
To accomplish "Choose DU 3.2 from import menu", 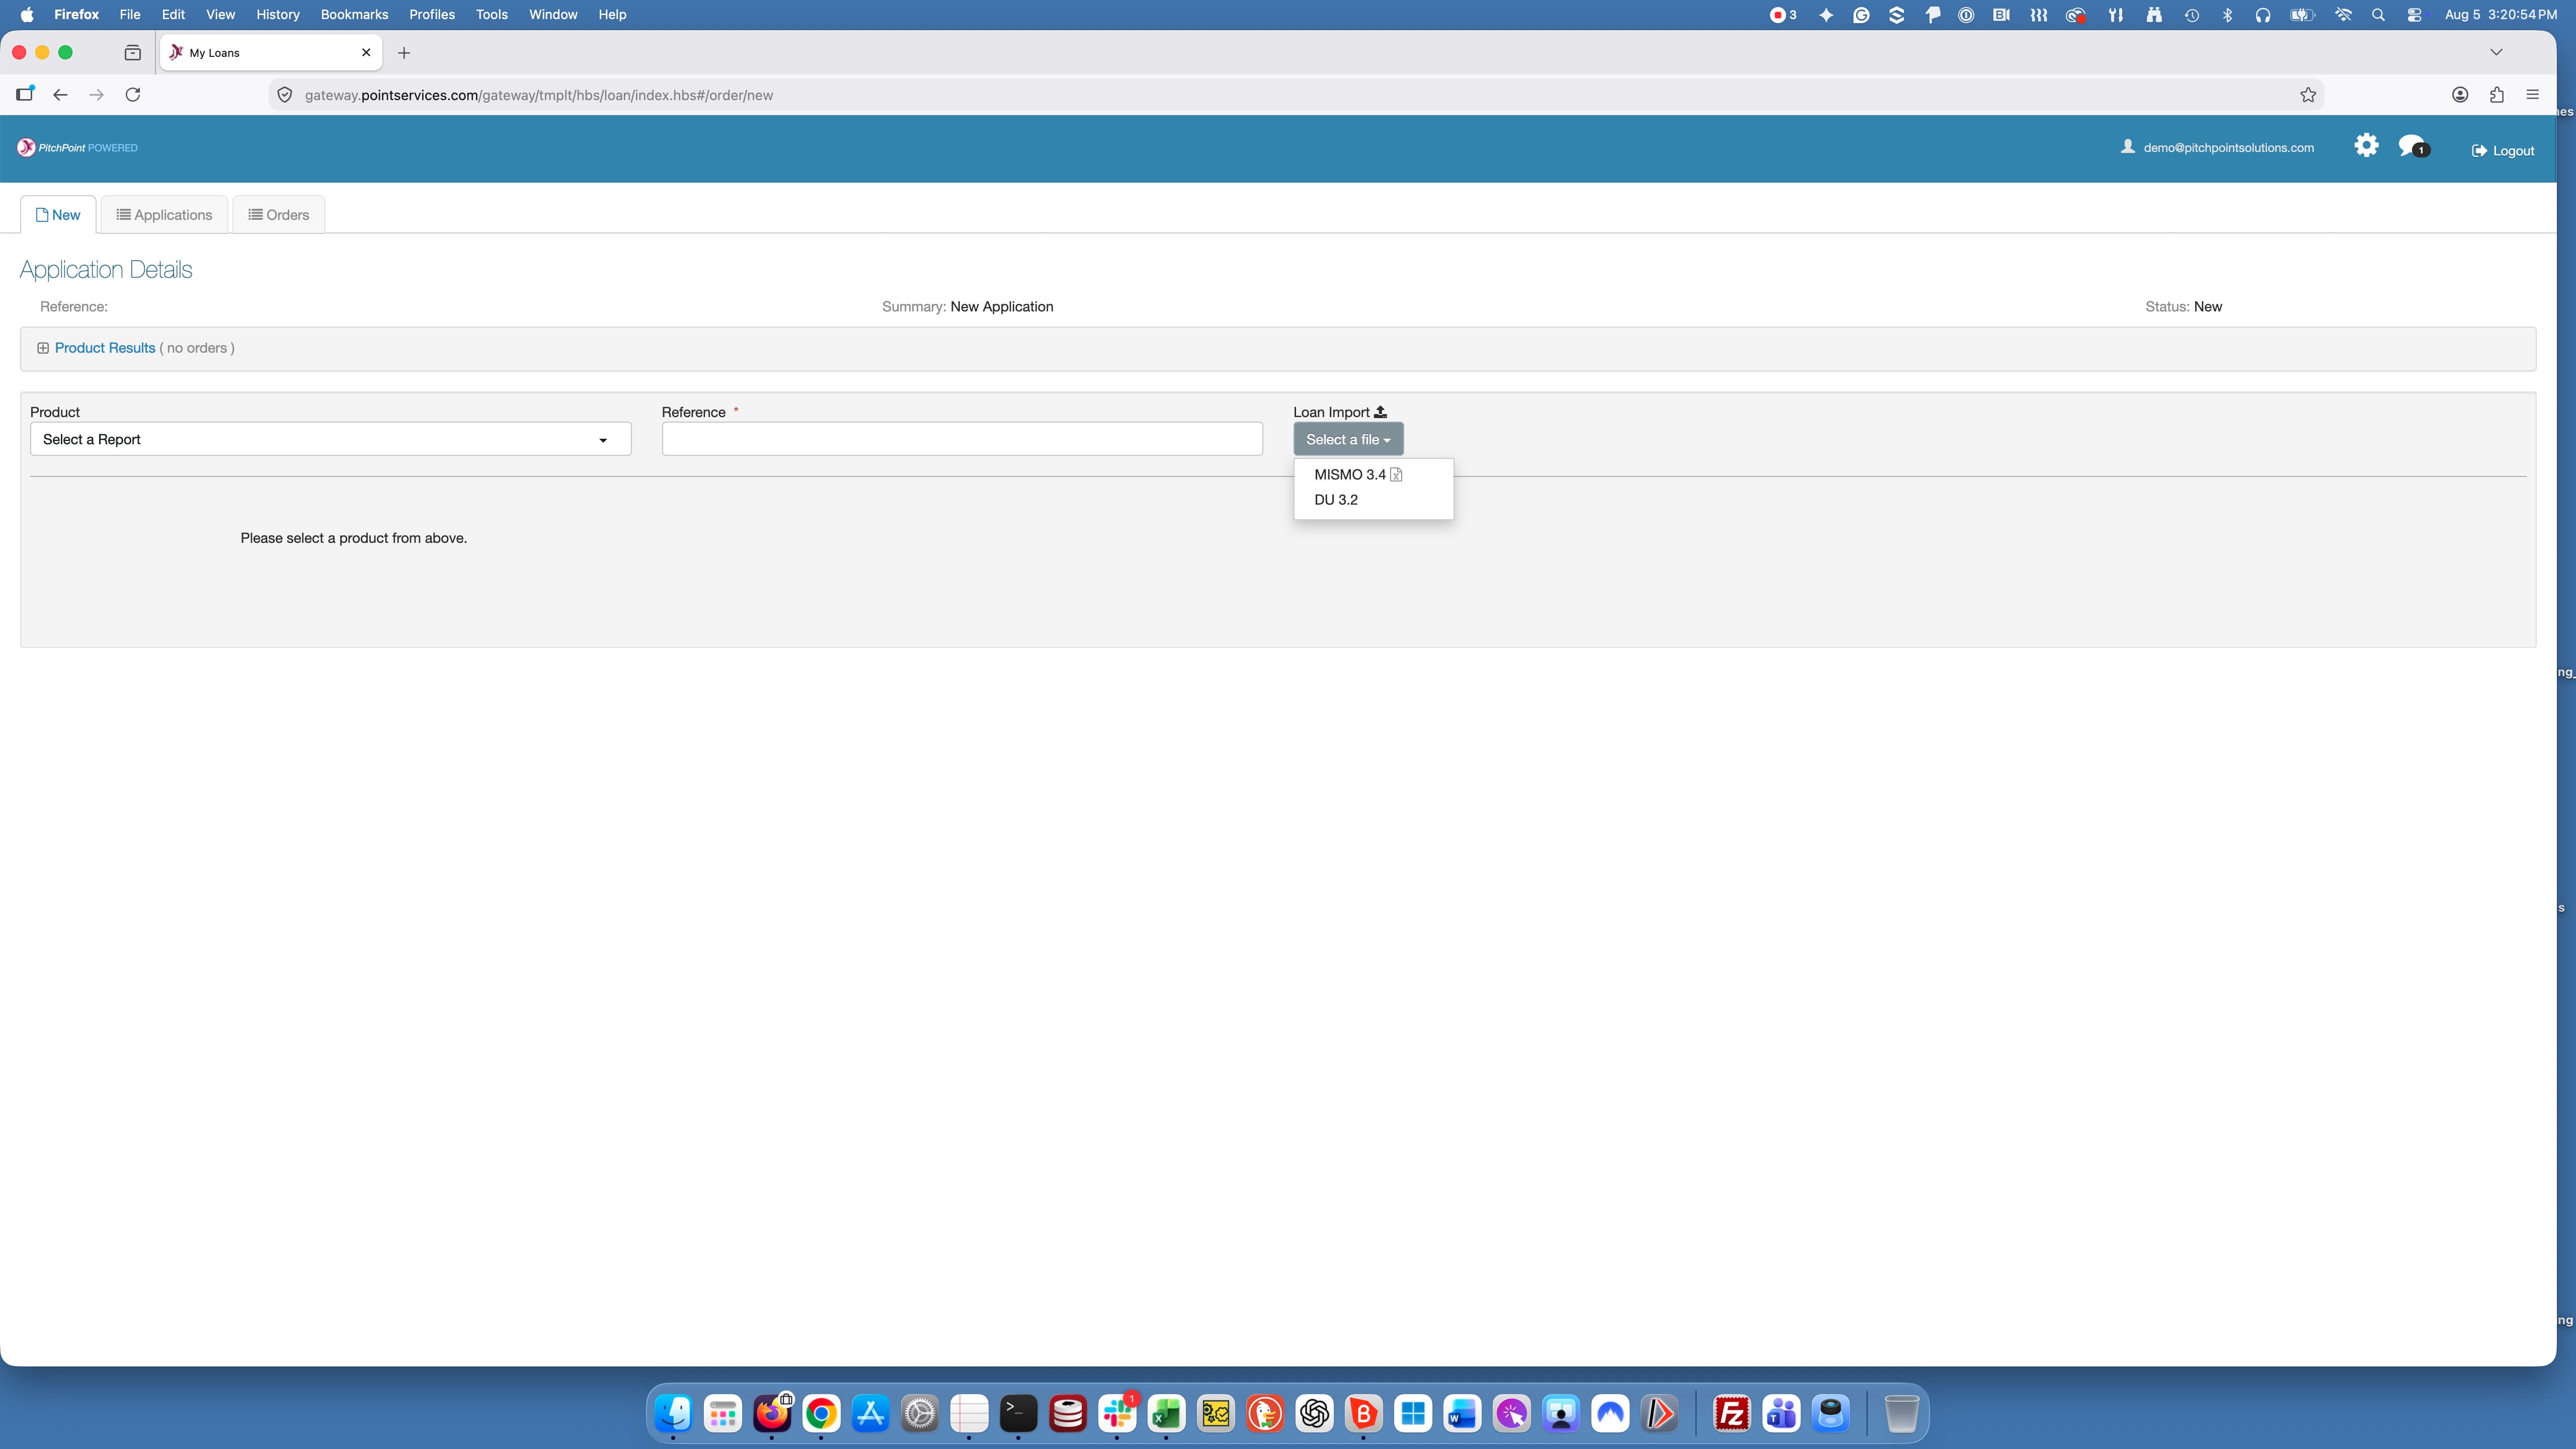I will click(1336, 500).
